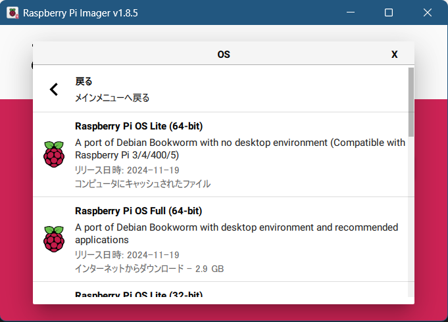448x322 pixels.
Task: Click Raspberry Pi Imager title bar app icon
Action: pos(12,13)
